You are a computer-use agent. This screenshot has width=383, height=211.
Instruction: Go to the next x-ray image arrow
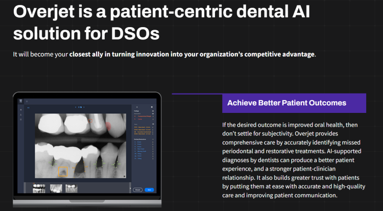point(84,107)
